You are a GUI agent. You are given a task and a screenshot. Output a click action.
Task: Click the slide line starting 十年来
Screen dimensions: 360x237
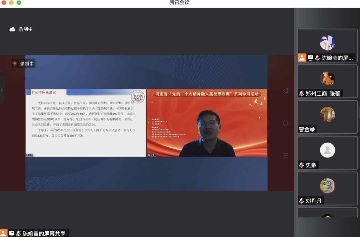tap(87, 130)
